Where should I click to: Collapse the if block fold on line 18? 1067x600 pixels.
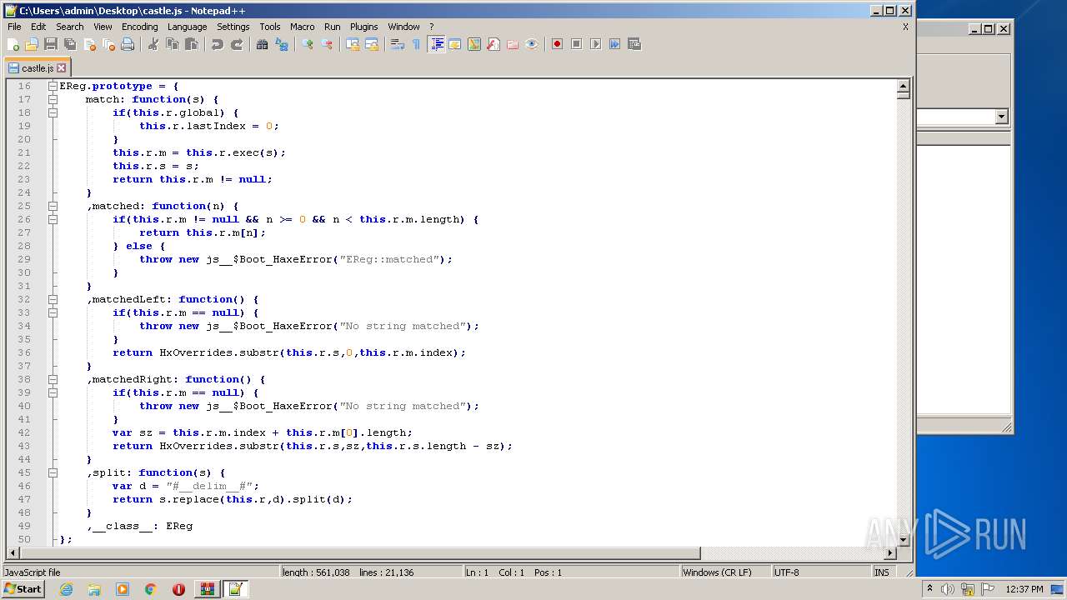click(53, 112)
